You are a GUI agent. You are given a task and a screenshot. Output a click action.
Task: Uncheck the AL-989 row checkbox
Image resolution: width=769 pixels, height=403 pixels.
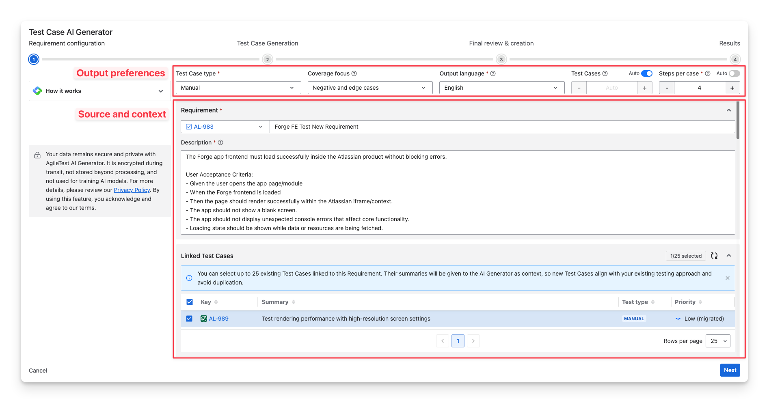point(189,319)
